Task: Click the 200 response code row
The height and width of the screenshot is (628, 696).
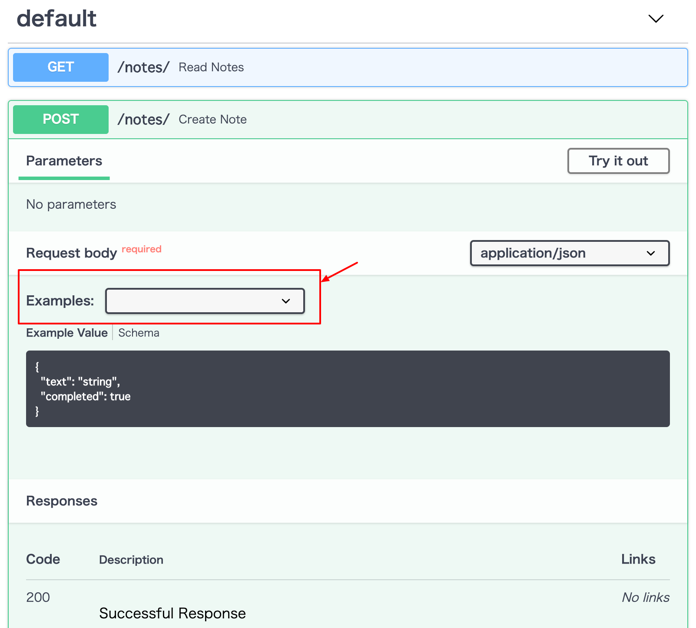Action: tap(38, 597)
